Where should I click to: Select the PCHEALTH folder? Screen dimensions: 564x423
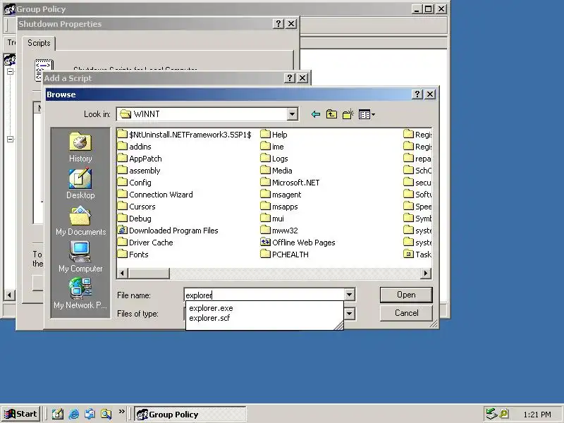pos(285,255)
